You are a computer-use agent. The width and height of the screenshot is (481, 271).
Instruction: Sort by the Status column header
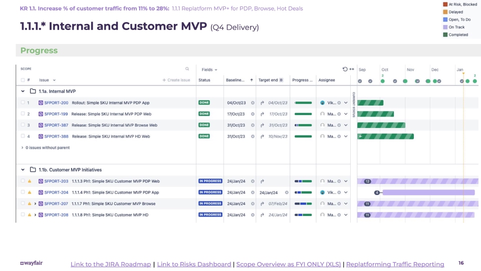point(204,80)
